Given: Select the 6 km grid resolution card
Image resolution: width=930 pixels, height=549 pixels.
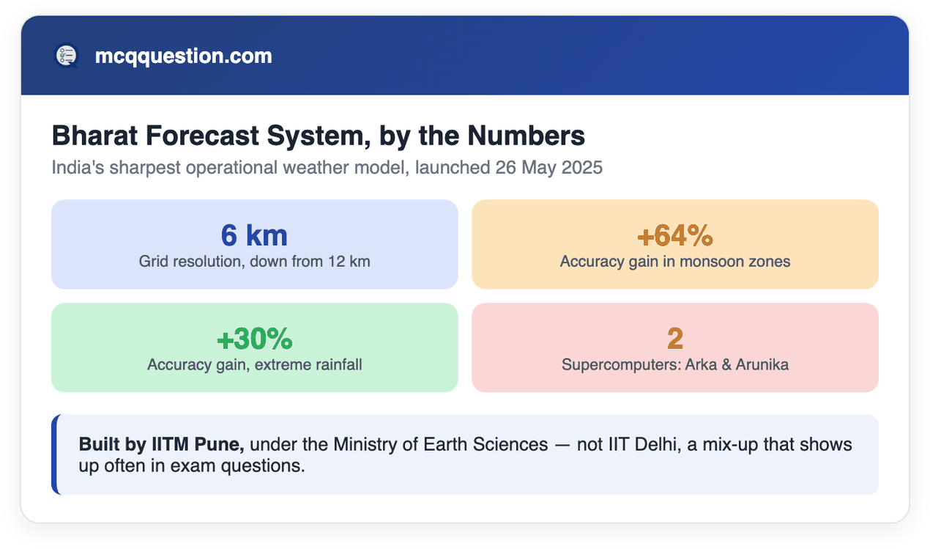Looking at the screenshot, I should click(254, 244).
